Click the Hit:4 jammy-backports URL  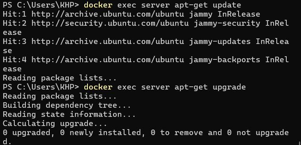(x=108, y=60)
